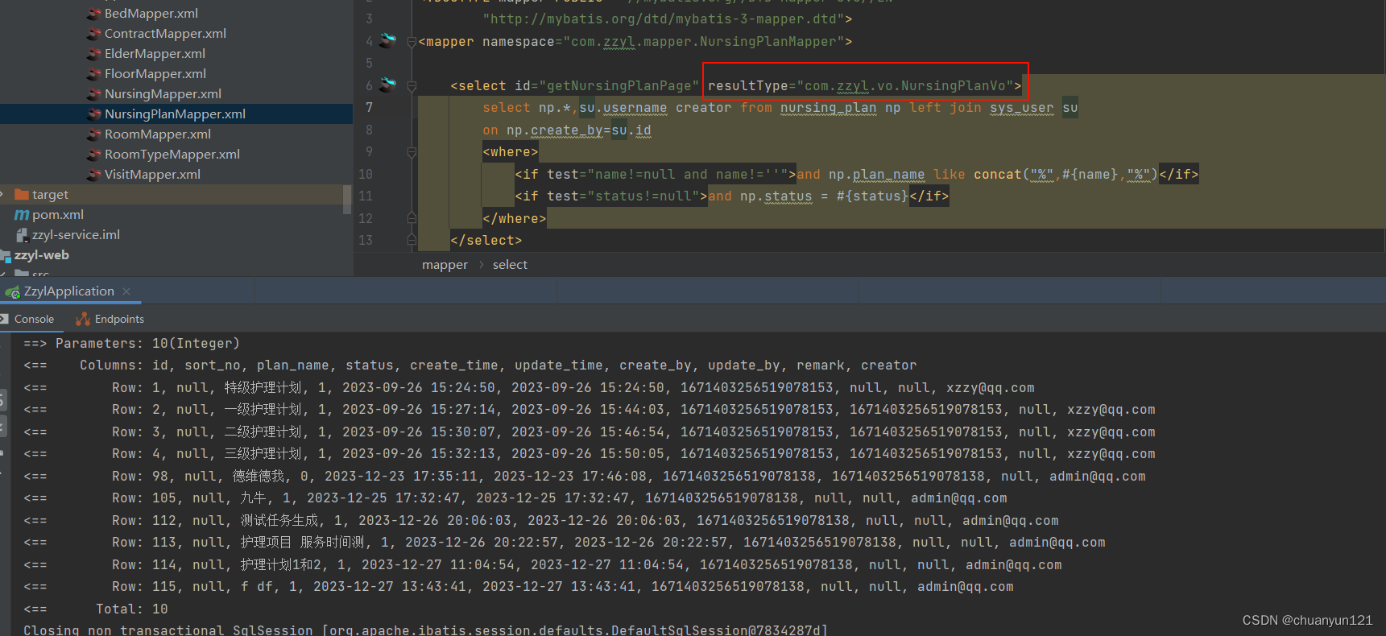Click console row 105 九牛
This screenshot has height=636, width=1386.
(515, 498)
